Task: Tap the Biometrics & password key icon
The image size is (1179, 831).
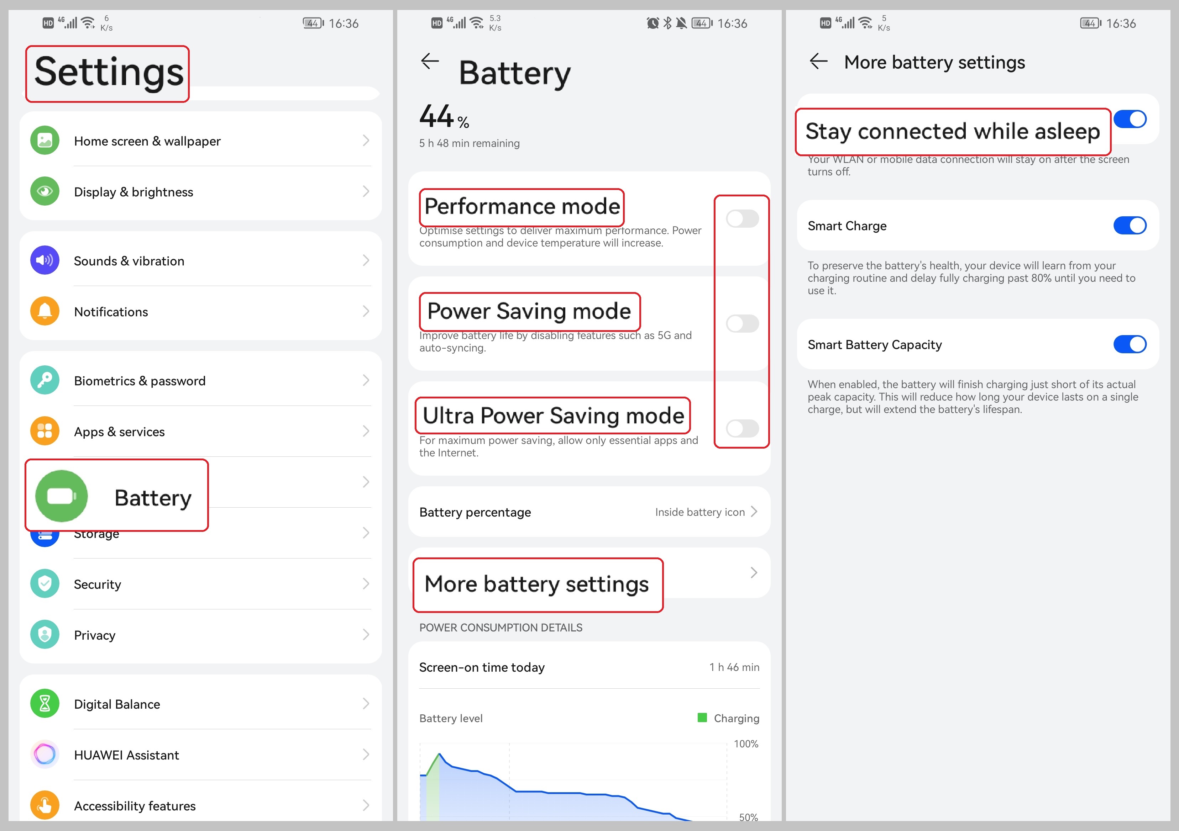Action: tap(44, 380)
